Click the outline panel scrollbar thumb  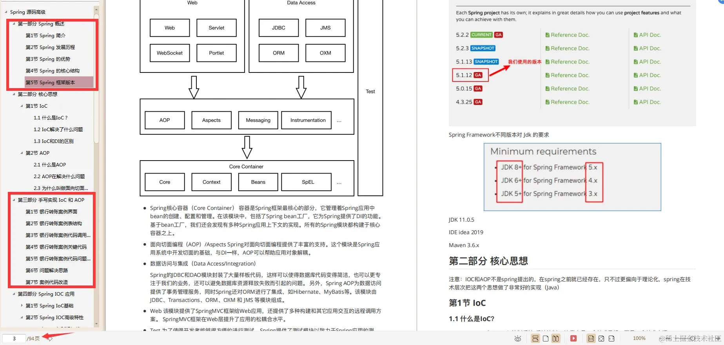[96, 78]
